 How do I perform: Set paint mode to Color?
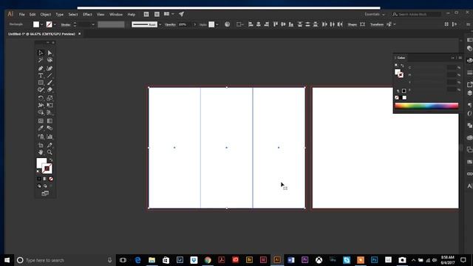click(39, 179)
